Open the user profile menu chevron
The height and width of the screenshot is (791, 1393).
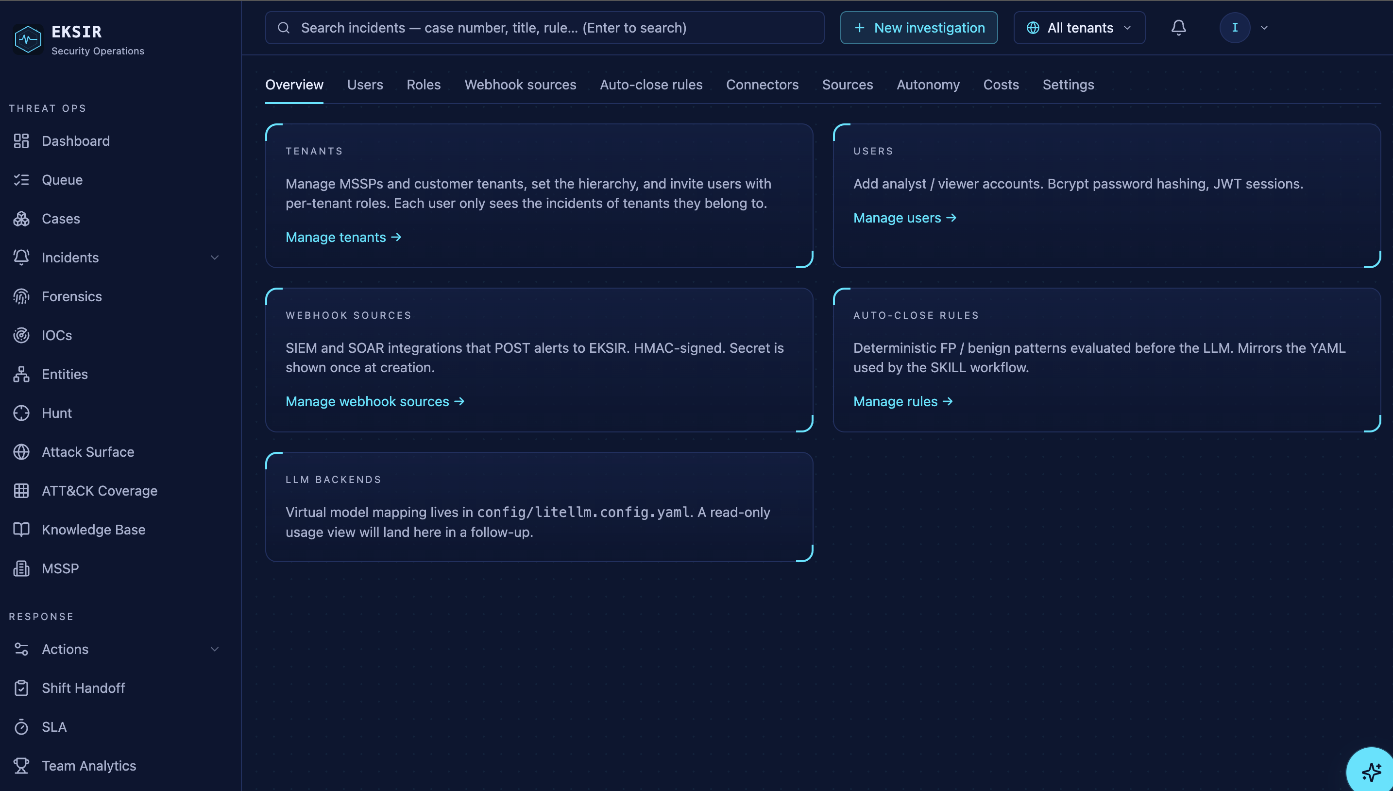pyautogui.click(x=1264, y=28)
